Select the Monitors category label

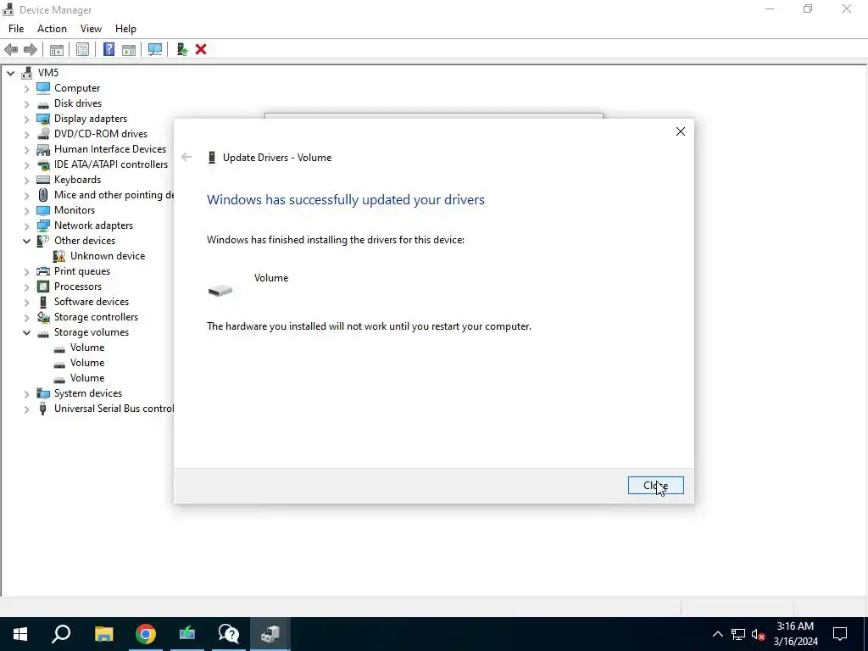75,210
